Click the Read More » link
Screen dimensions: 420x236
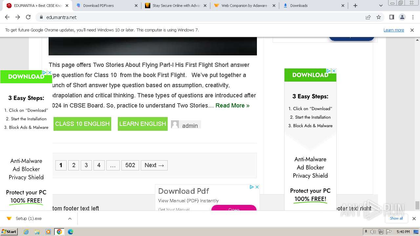pos(232,106)
